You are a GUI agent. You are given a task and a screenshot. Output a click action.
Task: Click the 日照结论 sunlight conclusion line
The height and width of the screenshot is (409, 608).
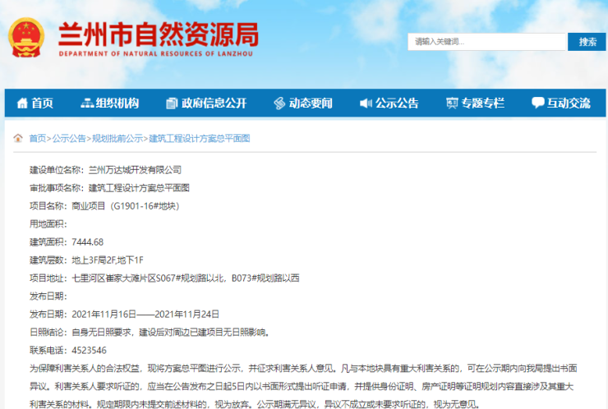click(x=150, y=333)
